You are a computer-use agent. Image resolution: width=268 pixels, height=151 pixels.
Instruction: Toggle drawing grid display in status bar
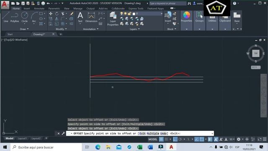pyautogui.click(x=161, y=139)
